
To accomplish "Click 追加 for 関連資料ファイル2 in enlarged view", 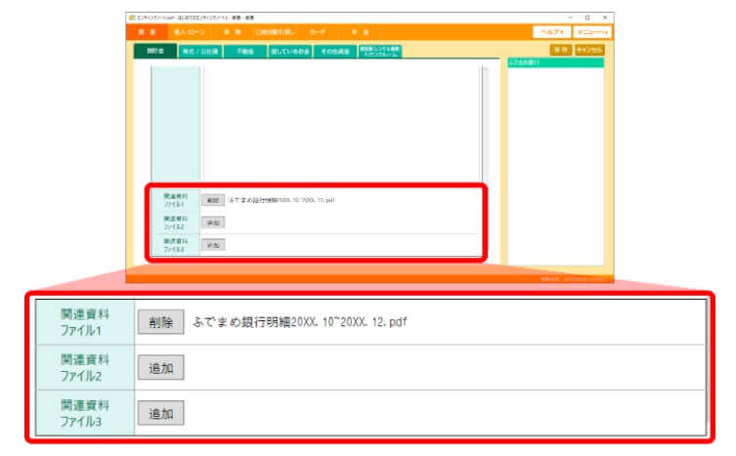I will 160,367.
